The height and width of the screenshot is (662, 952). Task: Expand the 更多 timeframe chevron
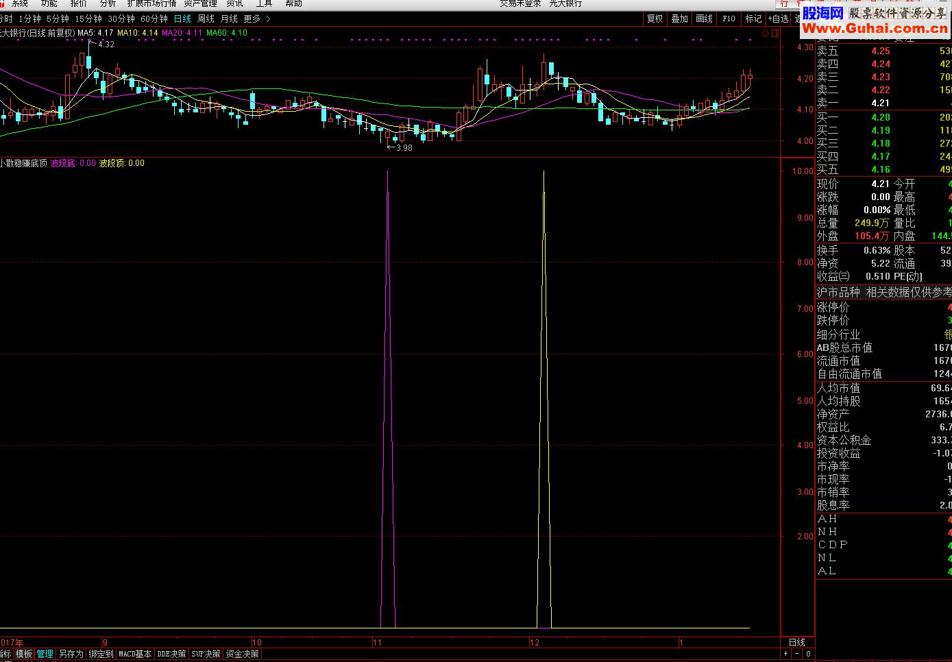tap(268, 19)
